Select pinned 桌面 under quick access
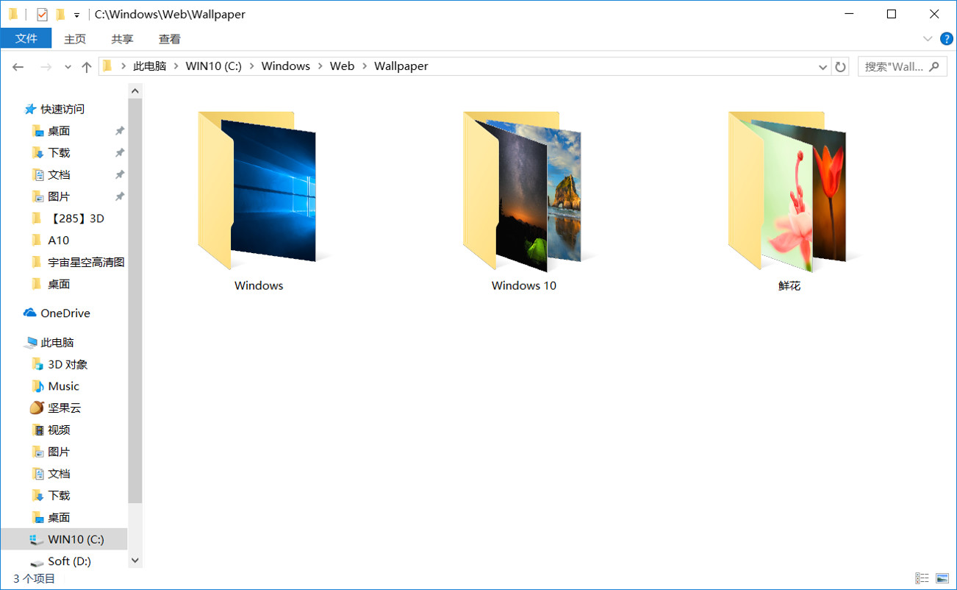 pyautogui.click(x=59, y=131)
